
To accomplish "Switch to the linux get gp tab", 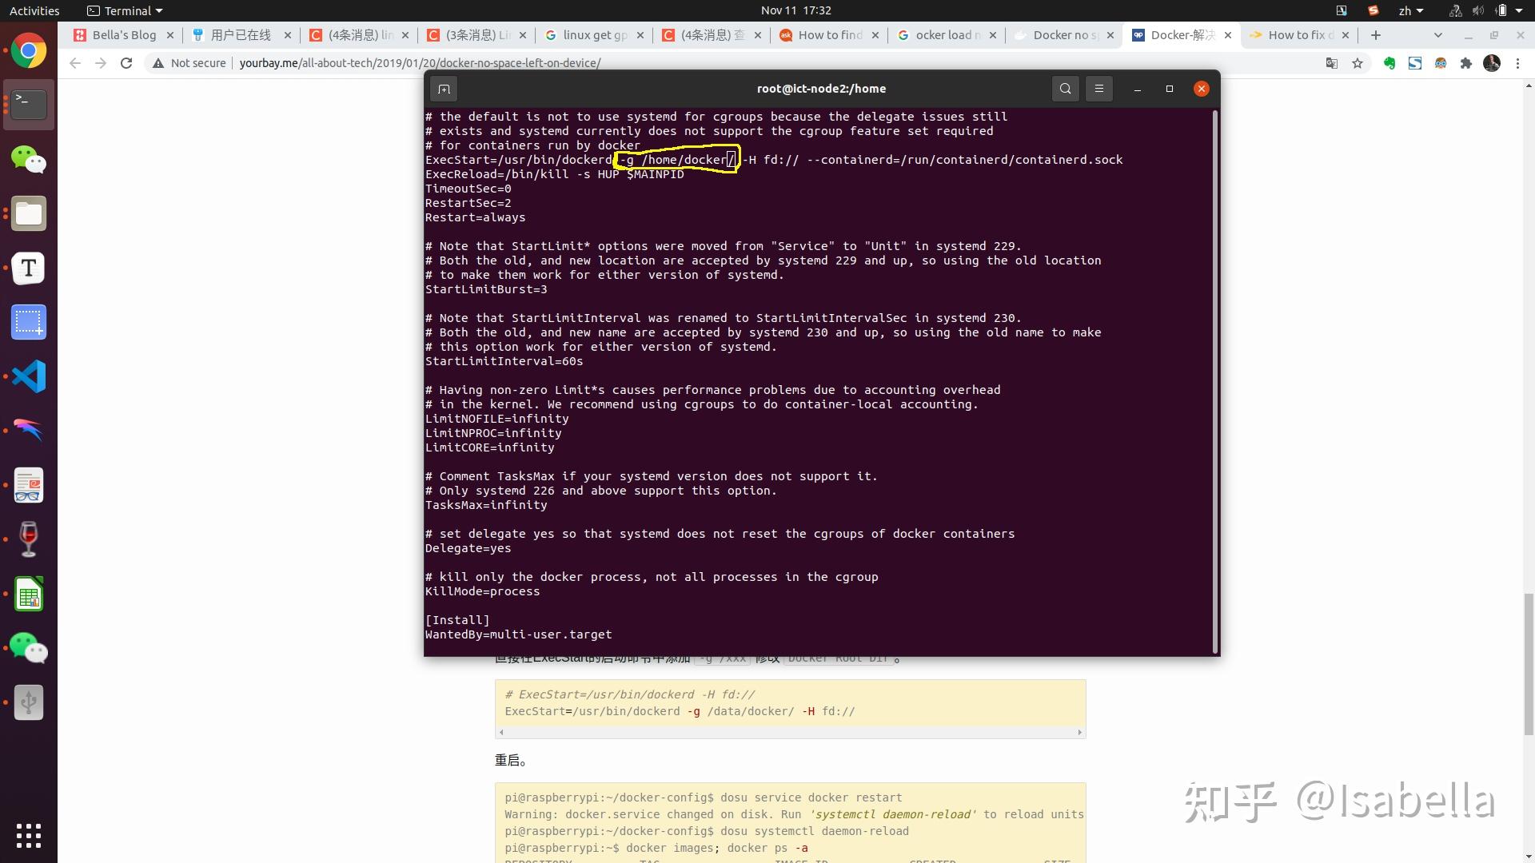I will point(594,35).
